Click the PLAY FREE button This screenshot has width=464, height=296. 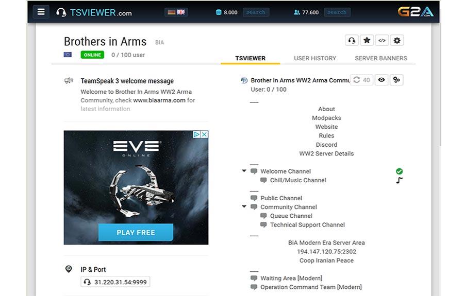point(136,233)
